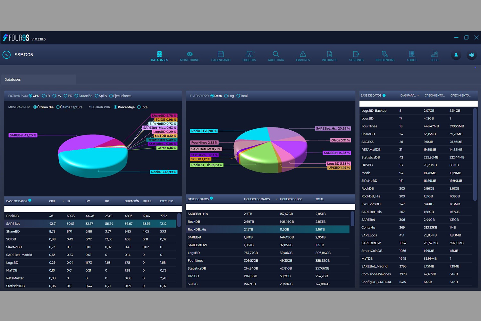Open Auditoría magnifier icon
The width and height of the screenshot is (481, 321).
pos(276,54)
